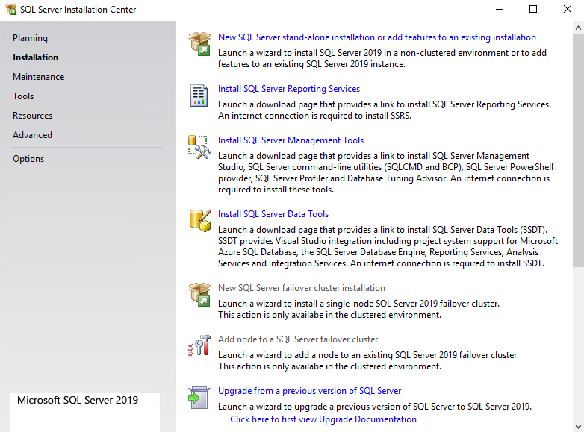Go to the Resources section

[32, 116]
